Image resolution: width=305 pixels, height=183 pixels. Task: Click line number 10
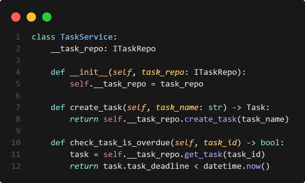[16, 143]
